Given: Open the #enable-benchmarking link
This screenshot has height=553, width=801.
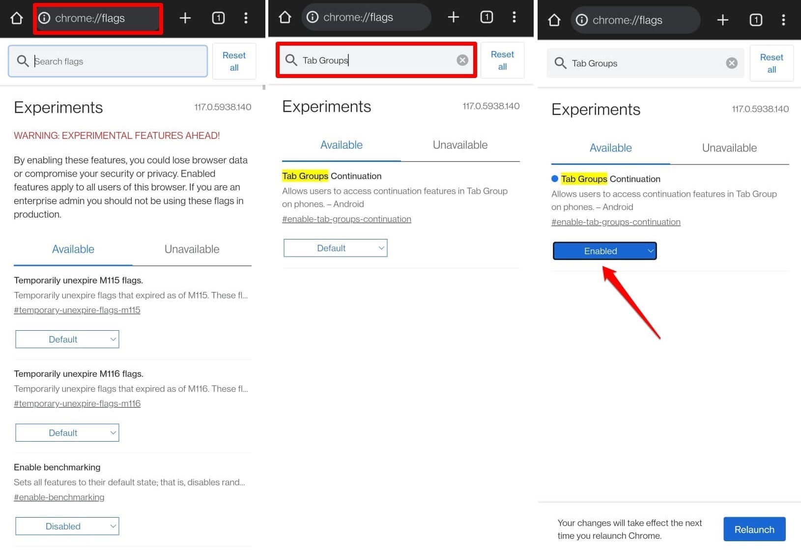Looking at the screenshot, I should [59, 497].
